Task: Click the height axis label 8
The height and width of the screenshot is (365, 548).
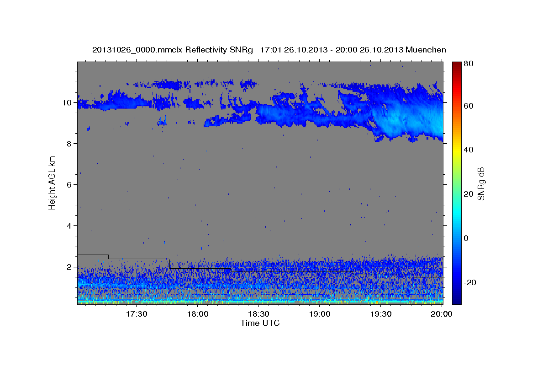Action: coord(70,143)
